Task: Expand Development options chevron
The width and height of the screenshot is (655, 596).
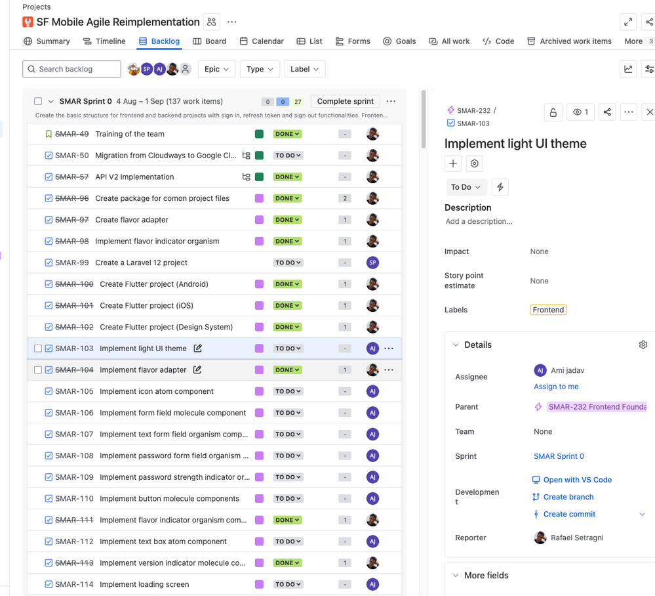Action: tap(642, 514)
